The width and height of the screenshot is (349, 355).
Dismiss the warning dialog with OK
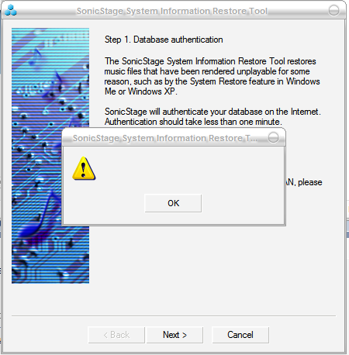173,203
